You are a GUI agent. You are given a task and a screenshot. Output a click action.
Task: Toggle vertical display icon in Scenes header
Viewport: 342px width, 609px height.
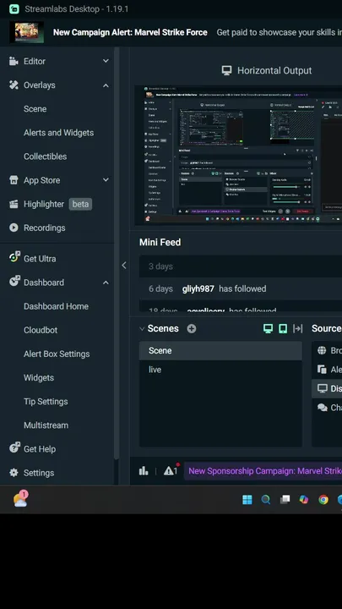[x=283, y=328]
